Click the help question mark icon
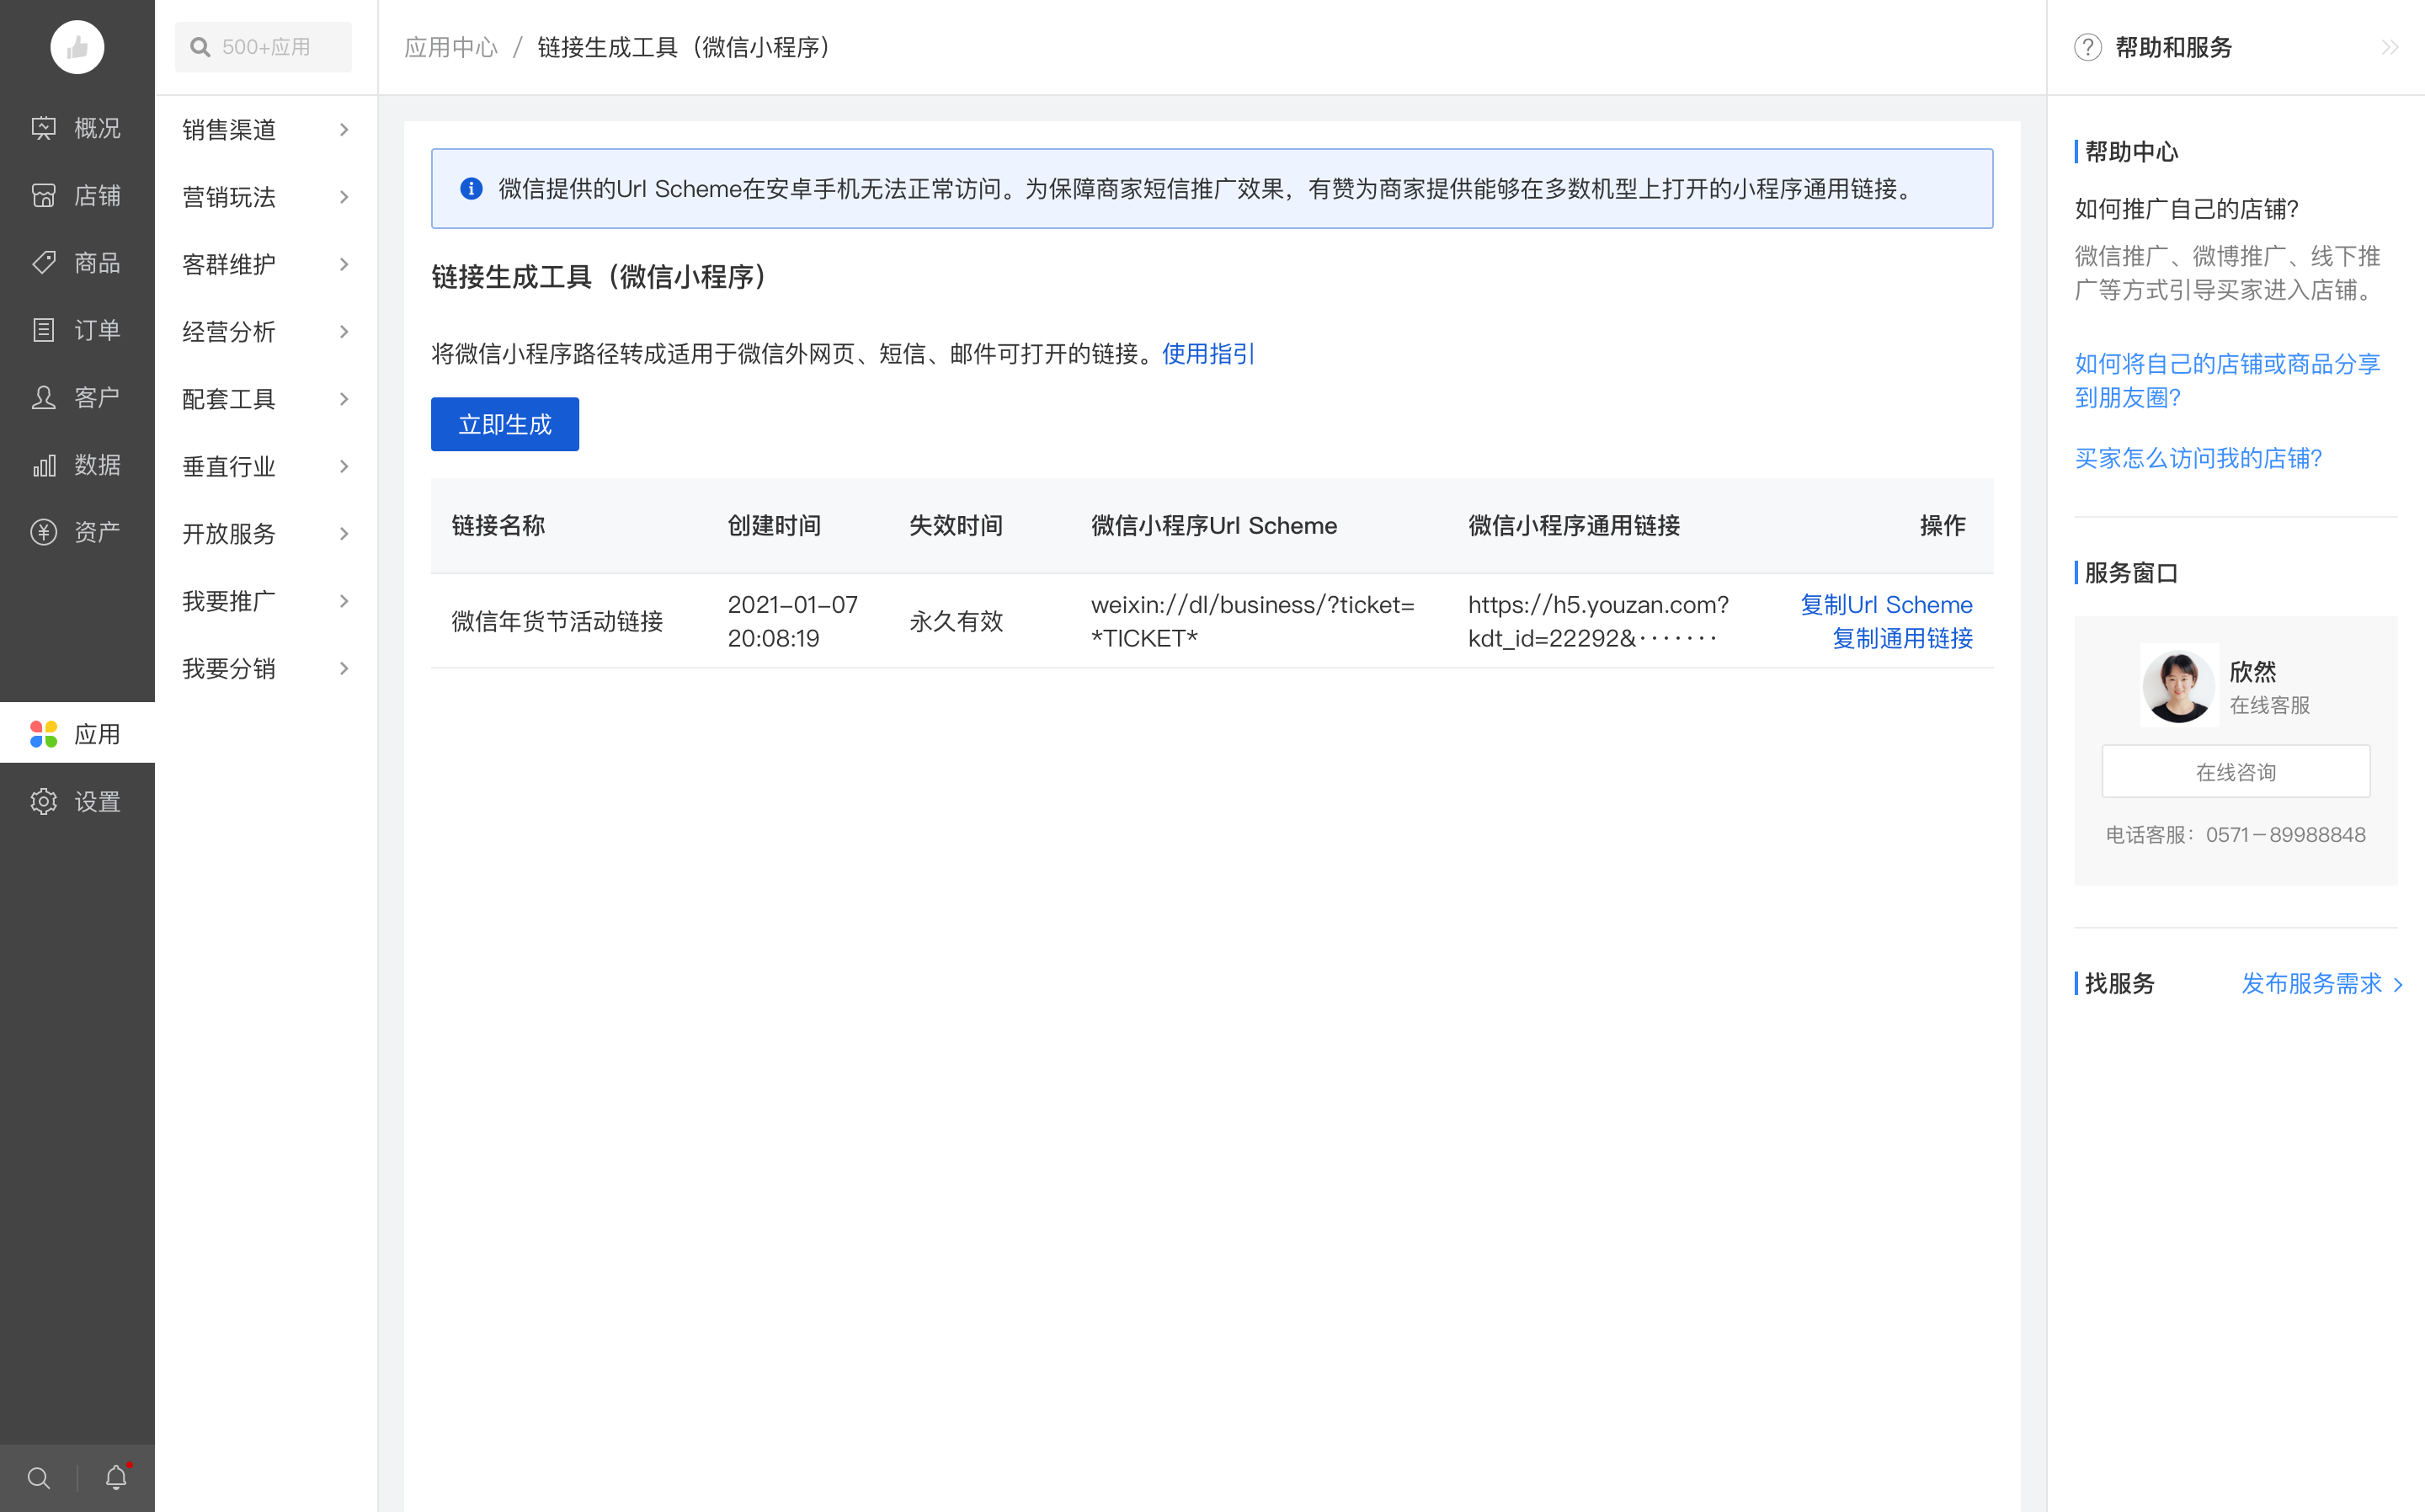Viewport: 2425px width, 1512px height. pyautogui.click(x=2087, y=47)
